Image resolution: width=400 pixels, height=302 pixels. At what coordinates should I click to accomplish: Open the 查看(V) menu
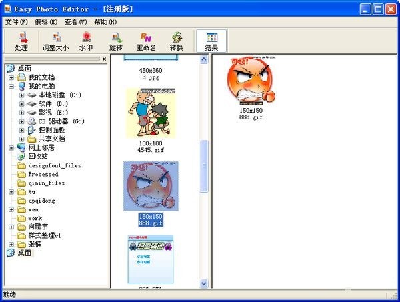tap(76, 22)
